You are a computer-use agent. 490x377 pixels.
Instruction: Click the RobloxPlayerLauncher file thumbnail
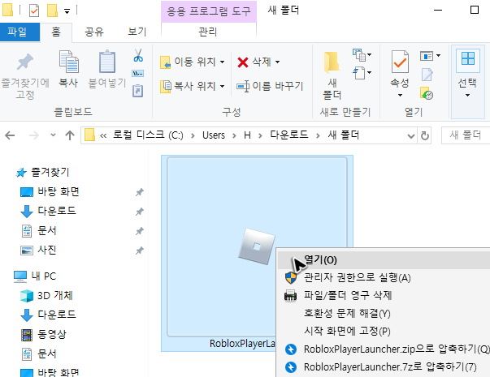pos(256,246)
